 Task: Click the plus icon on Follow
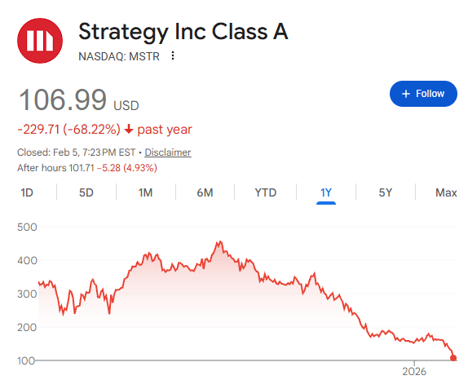(x=405, y=94)
